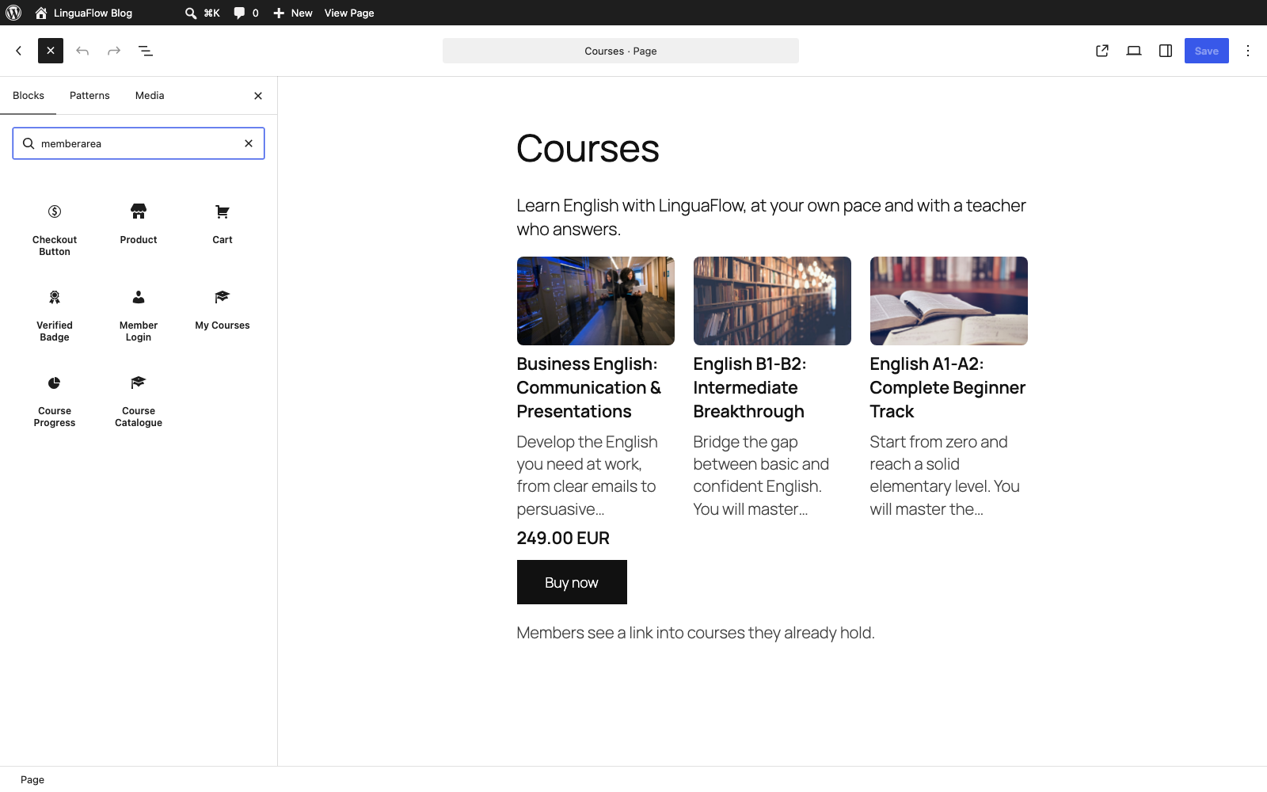Clear the block search text
The height and width of the screenshot is (792, 1267).
tap(249, 143)
